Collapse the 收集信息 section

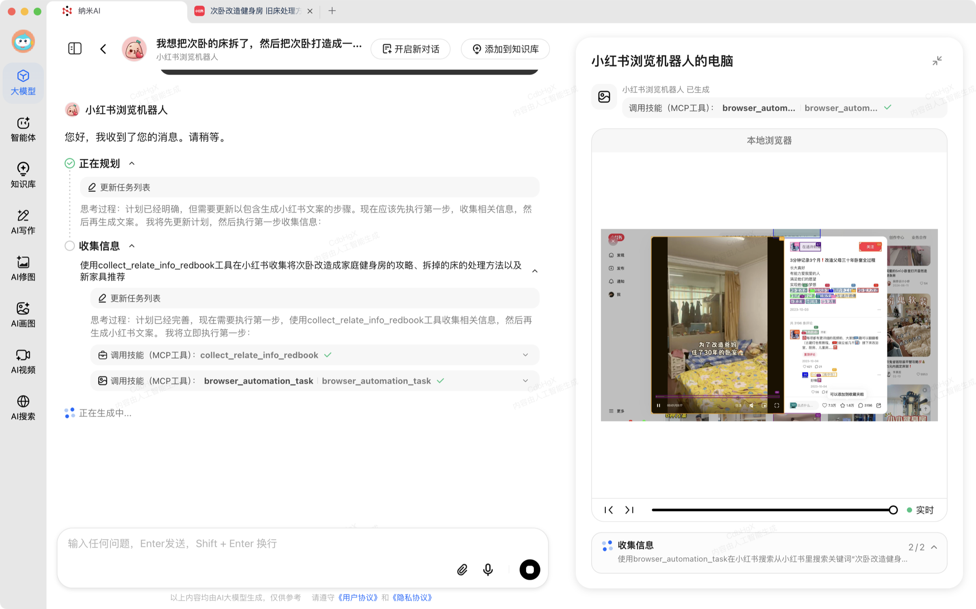[132, 246]
